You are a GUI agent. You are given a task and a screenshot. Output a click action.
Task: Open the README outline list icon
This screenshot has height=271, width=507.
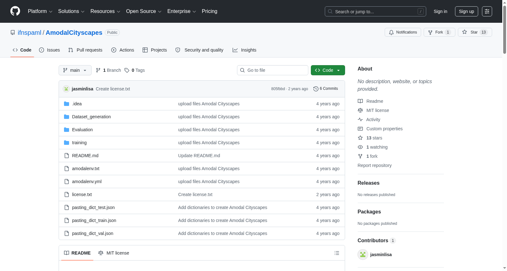coord(337,253)
